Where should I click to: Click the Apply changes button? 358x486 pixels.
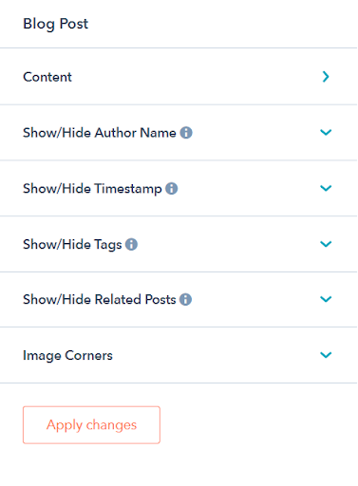click(x=91, y=425)
